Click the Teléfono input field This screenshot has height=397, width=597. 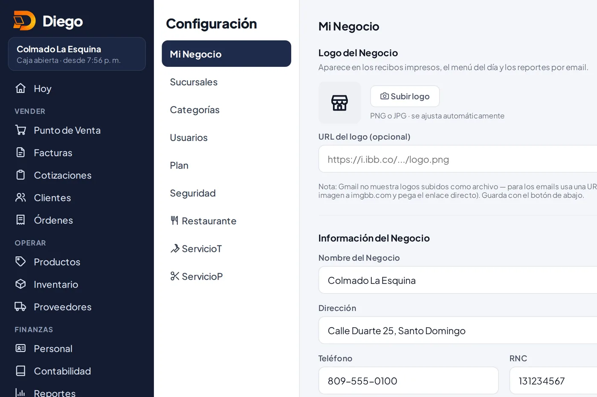click(x=409, y=380)
